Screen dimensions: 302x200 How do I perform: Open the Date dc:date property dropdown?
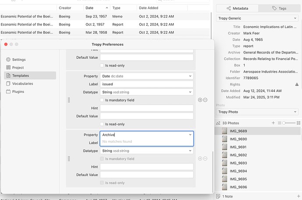(x=147, y=76)
